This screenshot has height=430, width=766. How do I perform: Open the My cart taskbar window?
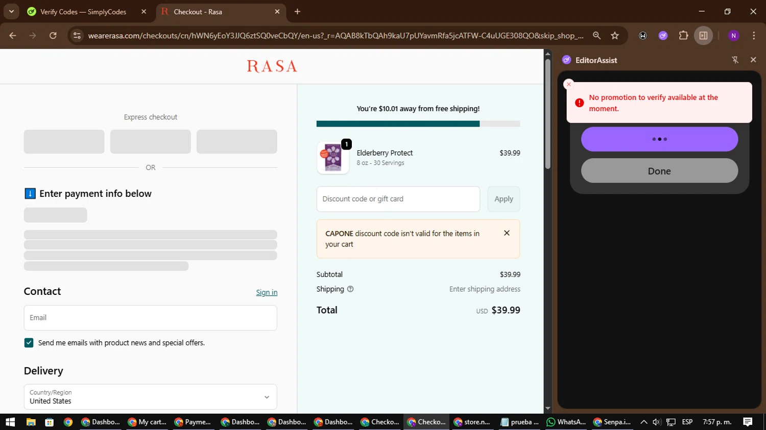(147, 422)
